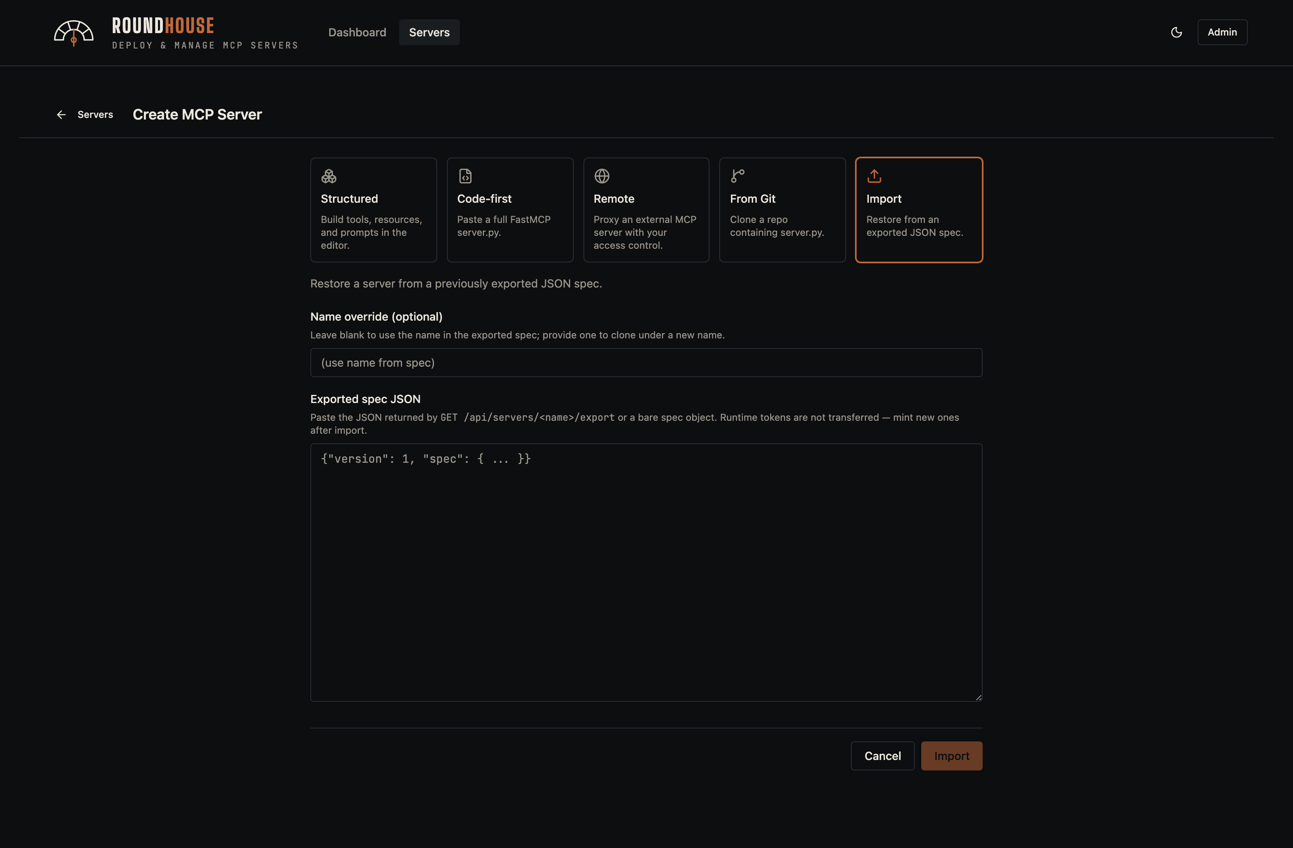Click the From Git branch icon
The width and height of the screenshot is (1293, 848).
pos(738,176)
